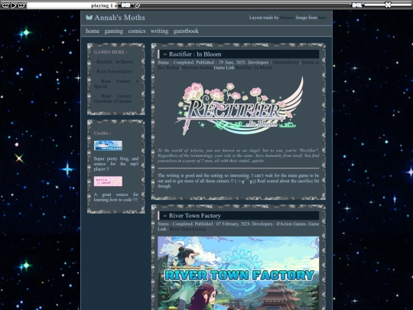Open Rectifier : In Bloom game link
The image size is (413, 310).
[x=254, y=68]
